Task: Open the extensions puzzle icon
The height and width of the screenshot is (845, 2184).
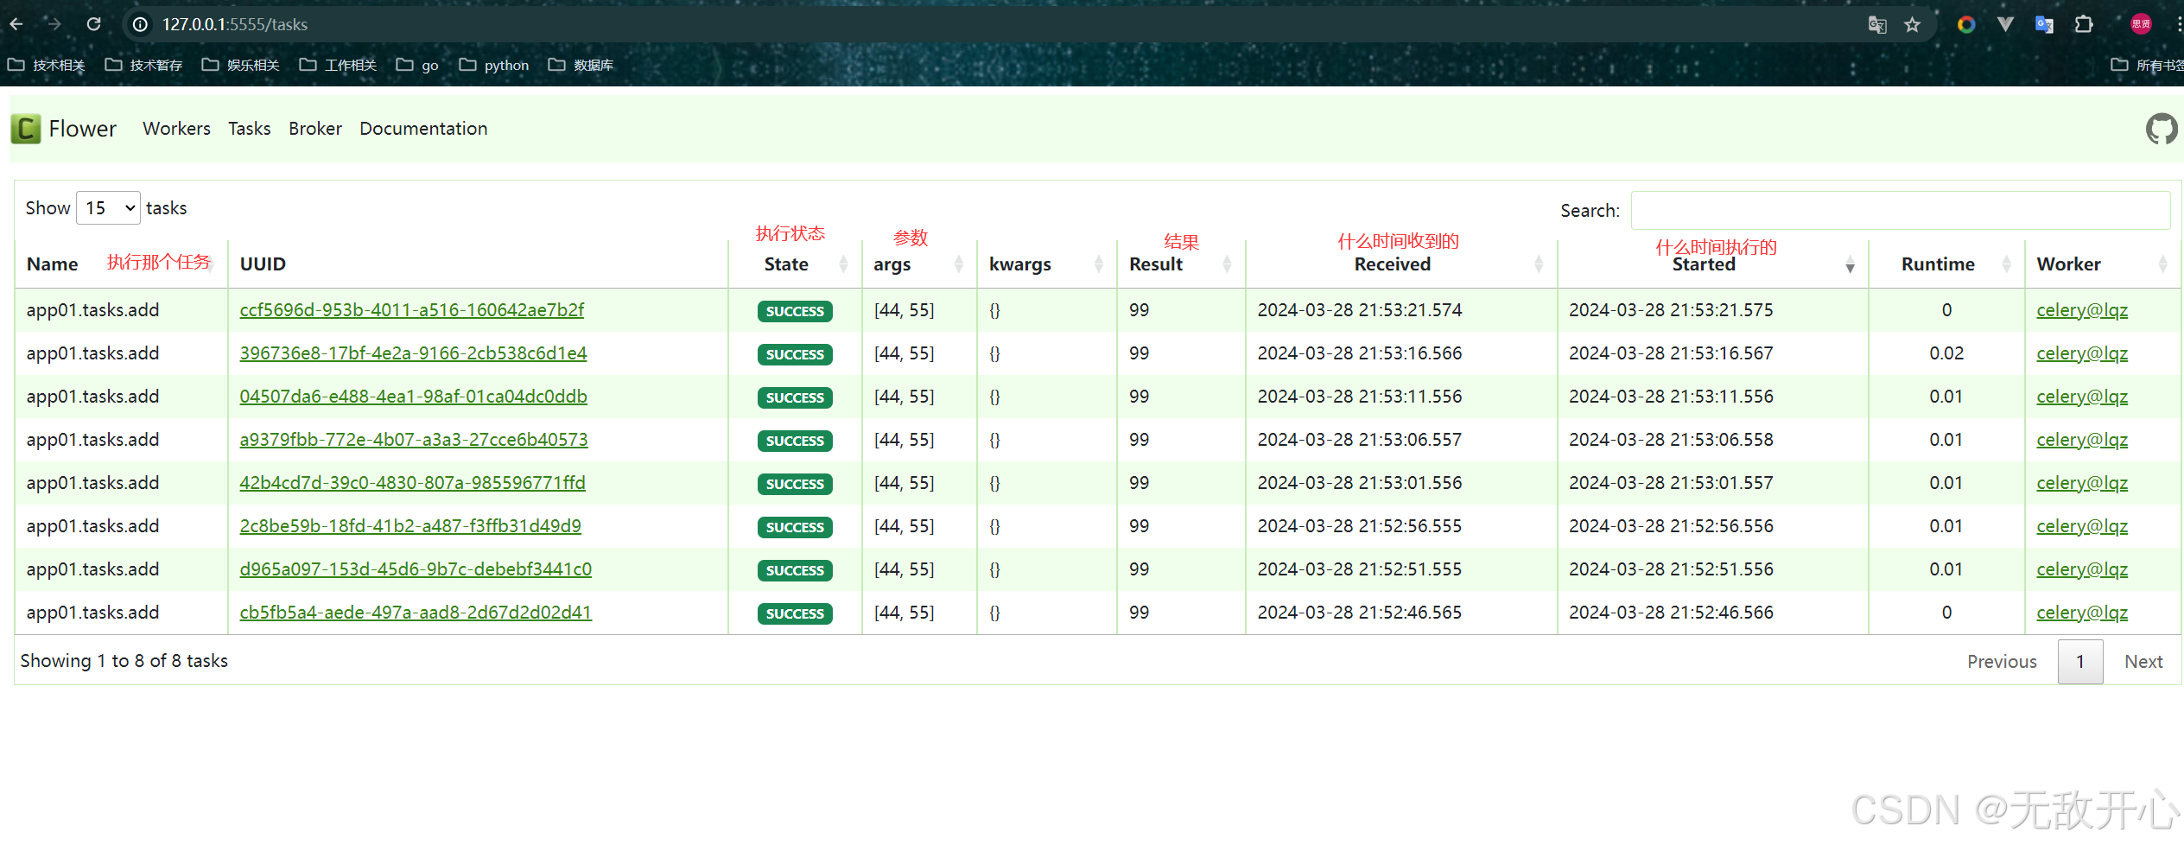Action: click(x=2084, y=24)
